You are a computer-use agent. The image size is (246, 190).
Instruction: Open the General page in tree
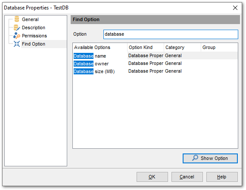[30, 19]
